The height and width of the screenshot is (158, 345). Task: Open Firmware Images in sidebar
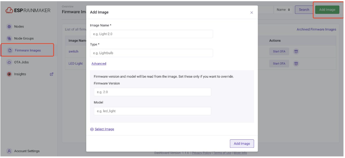tap(28, 50)
